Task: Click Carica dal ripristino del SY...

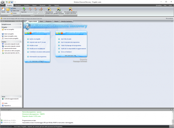Action: tap(11, 53)
